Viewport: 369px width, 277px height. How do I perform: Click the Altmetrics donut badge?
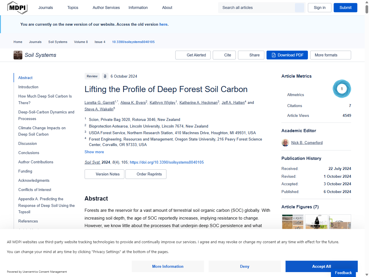pyautogui.click(x=342, y=89)
